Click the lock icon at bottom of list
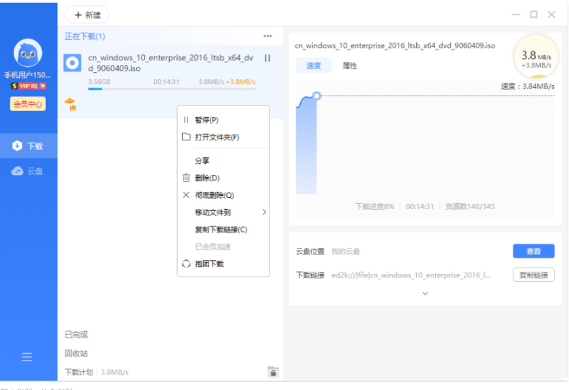Viewport: 569px width, 390px height. coord(273,372)
